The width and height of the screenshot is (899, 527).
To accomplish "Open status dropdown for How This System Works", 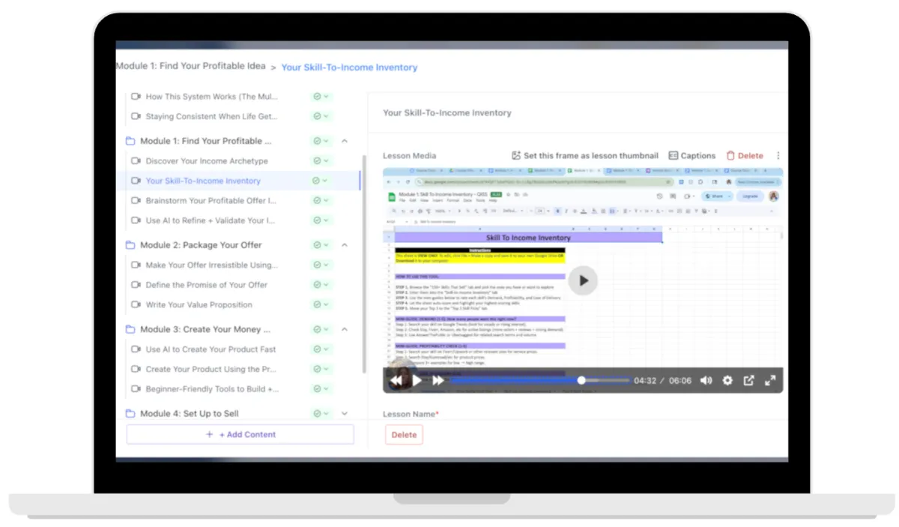I will coord(321,97).
